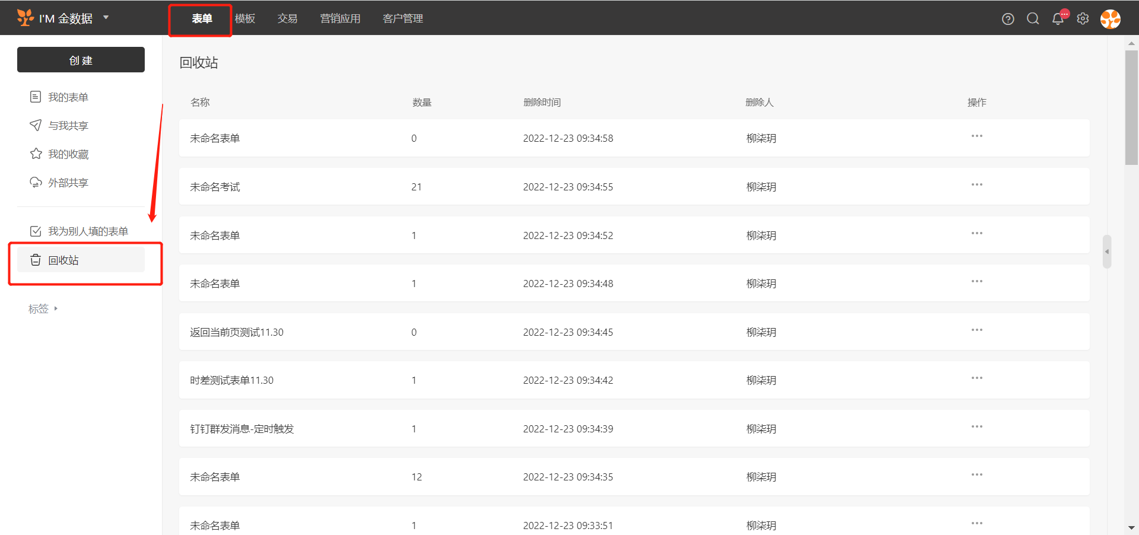This screenshot has height=535, width=1139.
Task: Expand the 金数据 account dropdown arrow
Action: (106, 17)
